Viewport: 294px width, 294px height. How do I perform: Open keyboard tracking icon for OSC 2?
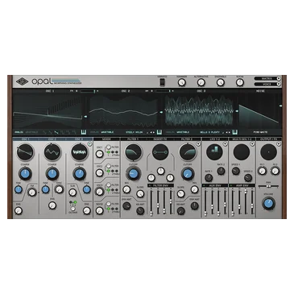click(159, 132)
